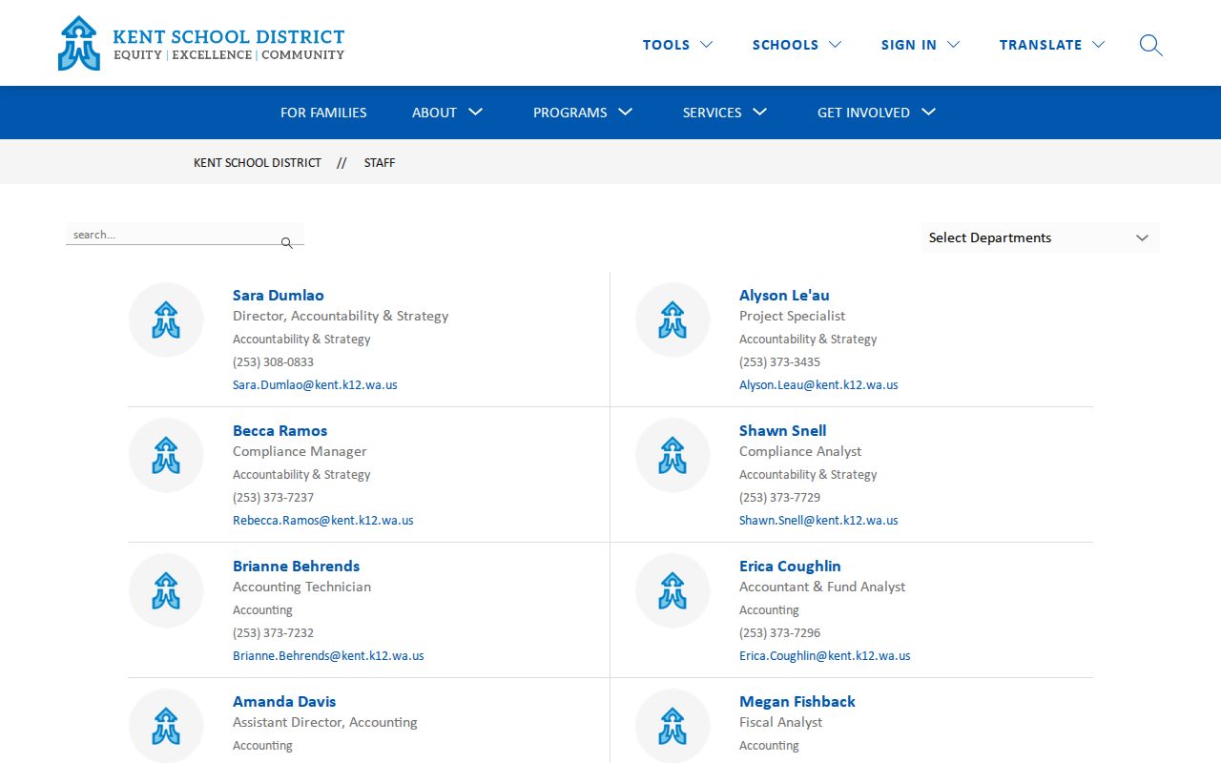1221x763 pixels.
Task: Click Sara Dumlao's avatar icon
Action: click(166, 320)
